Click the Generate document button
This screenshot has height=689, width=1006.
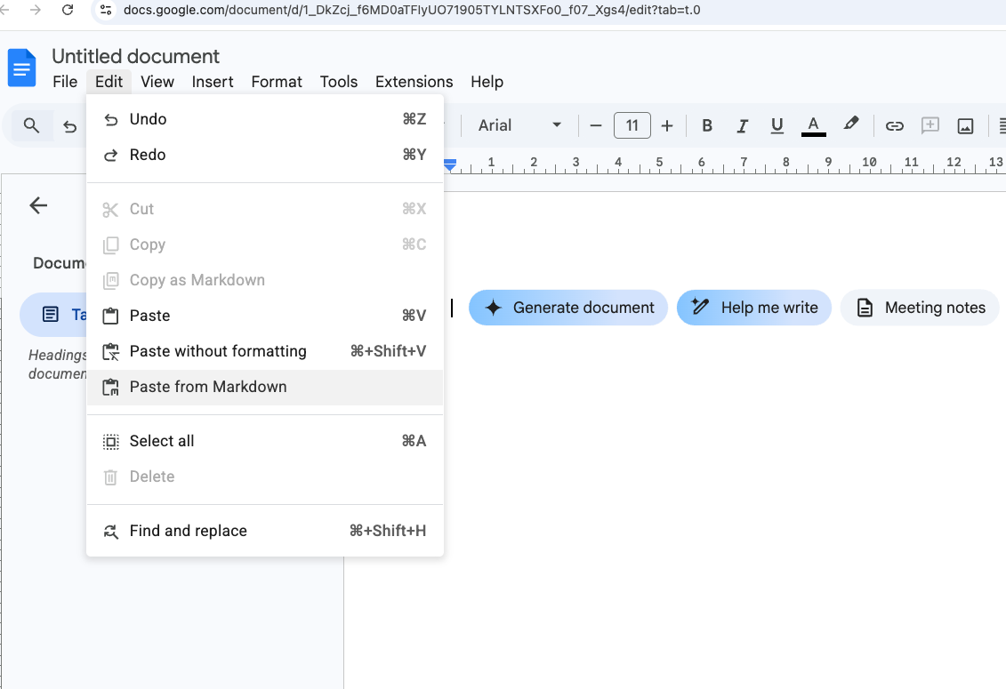point(567,308)
